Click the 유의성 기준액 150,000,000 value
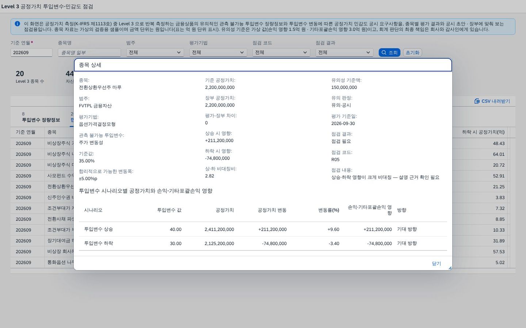 coord(344,87)
